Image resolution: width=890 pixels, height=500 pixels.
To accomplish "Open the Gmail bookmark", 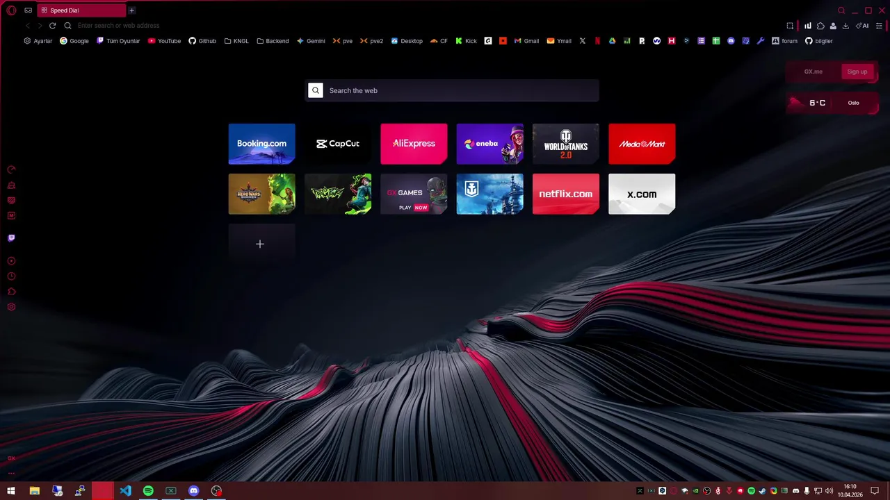I will pos(526,41).
